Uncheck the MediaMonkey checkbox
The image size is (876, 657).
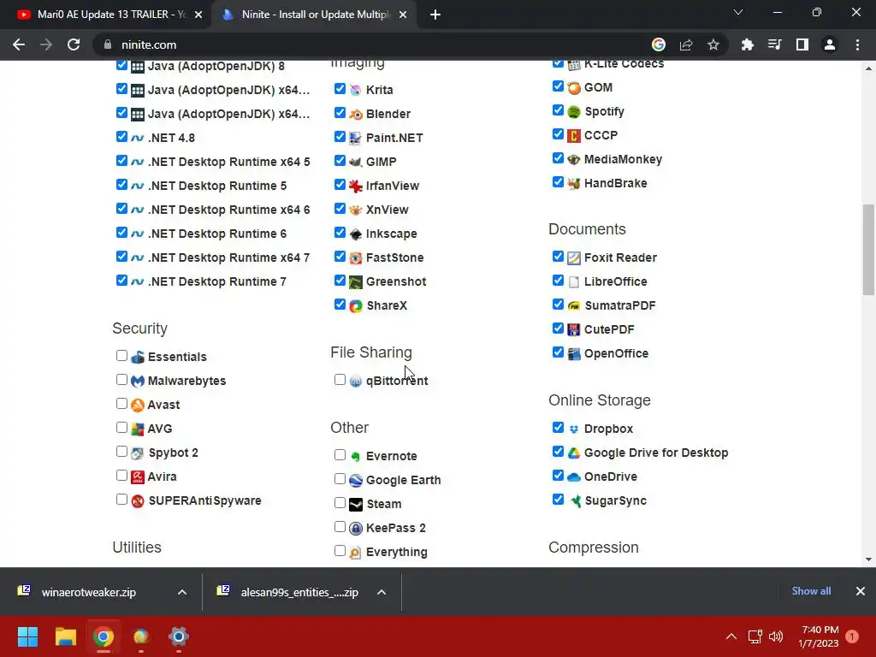[558, 158]
